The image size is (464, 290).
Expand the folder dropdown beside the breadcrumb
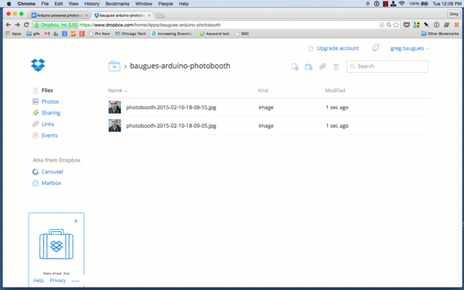point(114,67)
